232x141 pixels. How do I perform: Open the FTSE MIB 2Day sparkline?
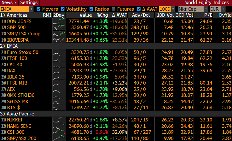coord(59,83)
